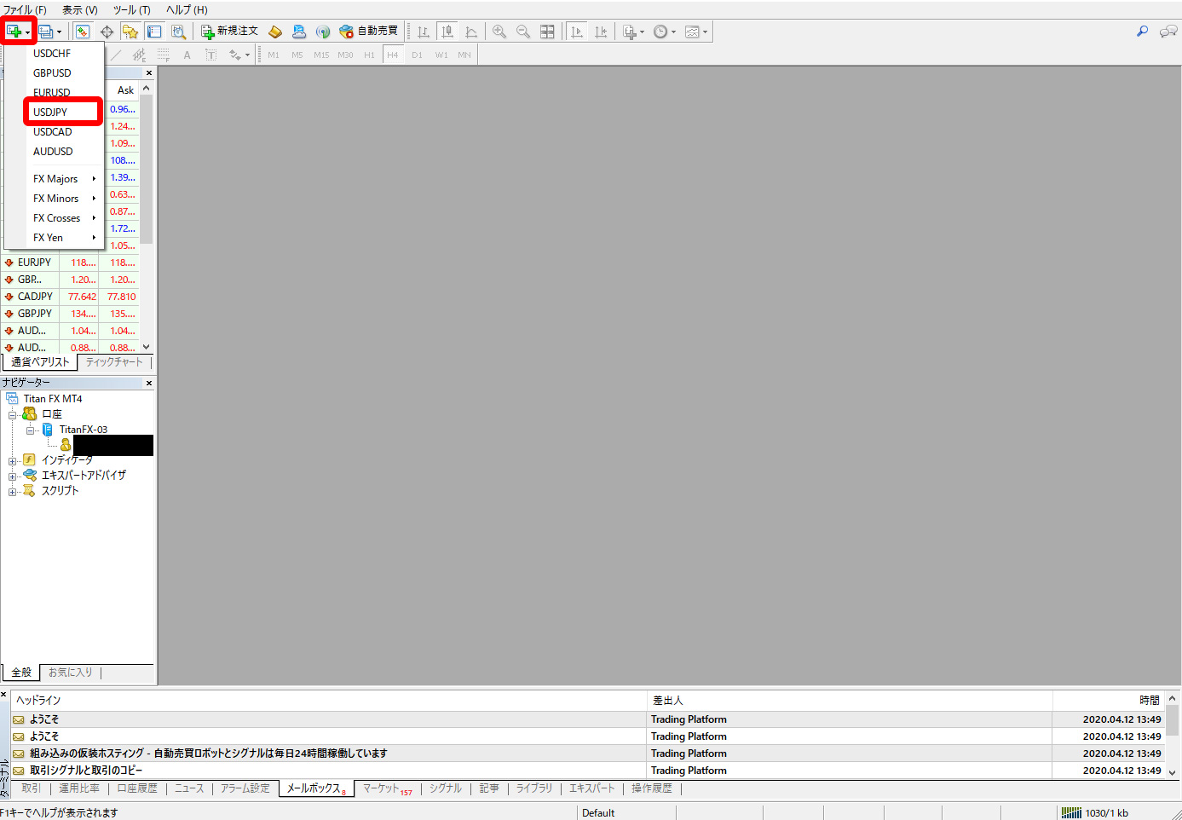Image resolution: width=1182 pixels, height=820 pixels.
Task: Click the 1030/1 kb connection status
Action: pyautogui.click(x=1095, y=812)
